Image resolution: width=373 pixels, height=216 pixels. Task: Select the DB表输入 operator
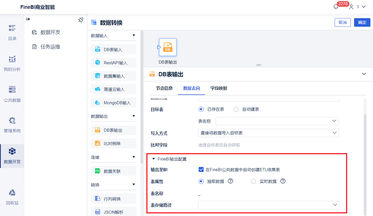coord(114,49)
